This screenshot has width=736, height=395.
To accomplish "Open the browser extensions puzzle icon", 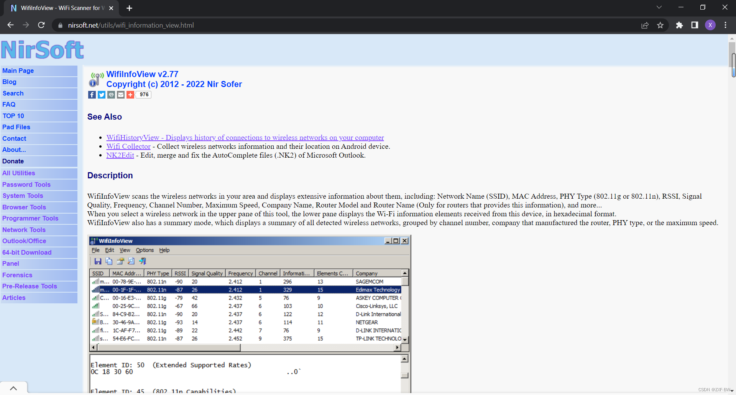I will (x=679, y=25).
